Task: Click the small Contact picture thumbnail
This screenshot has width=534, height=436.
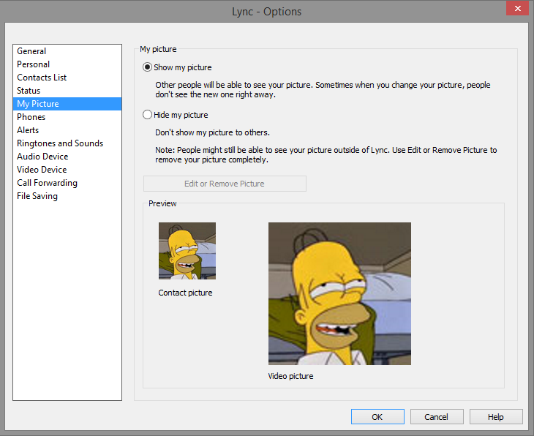Action: pyautogui.click(x=187, y=251)
